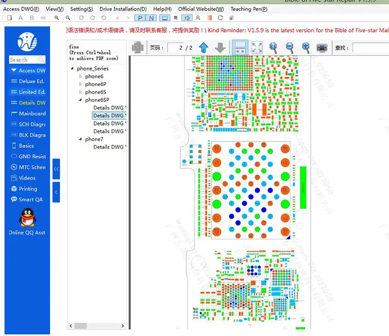Click the page number input field
Viewport: 389px width, 336px height.
click(x=176, y=48)
